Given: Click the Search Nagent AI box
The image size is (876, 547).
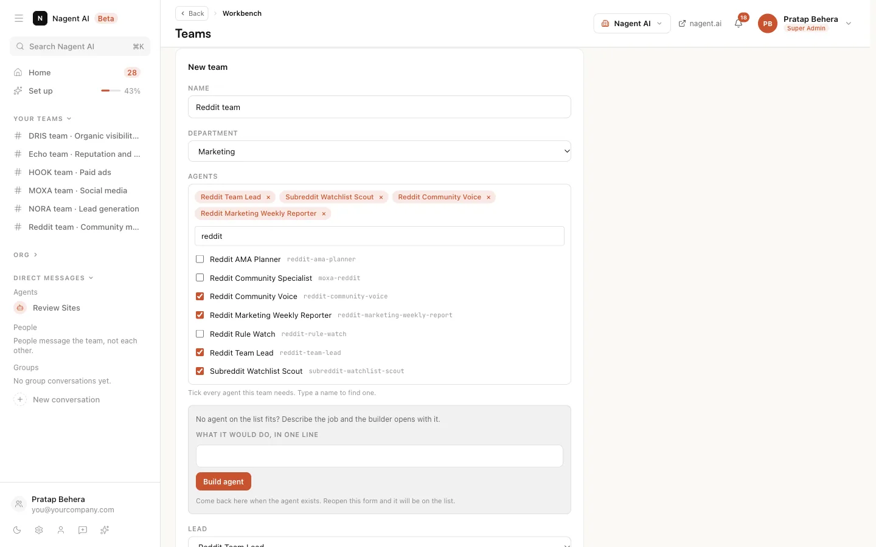Looking at the screenshot, I should (80, 46).
